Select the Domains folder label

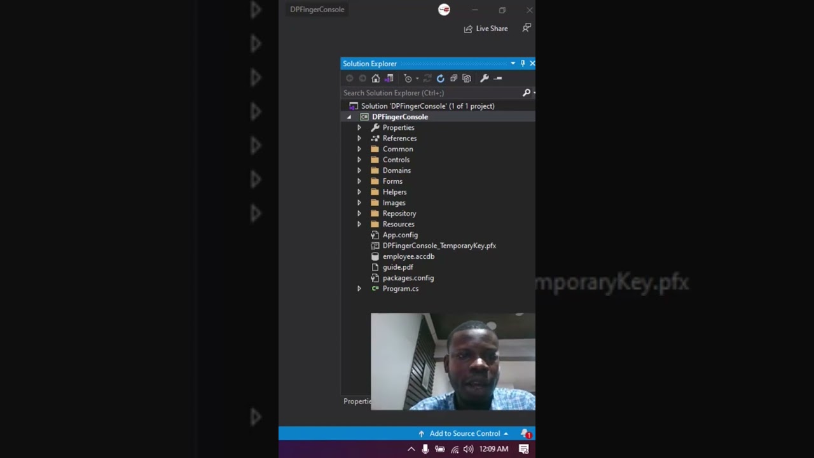tap(397, 170)
